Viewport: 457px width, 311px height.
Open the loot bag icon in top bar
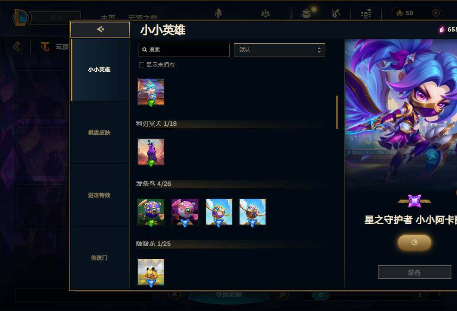(x=306, y=13)
